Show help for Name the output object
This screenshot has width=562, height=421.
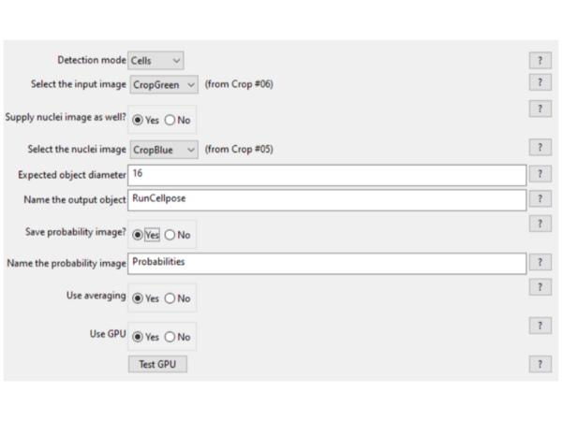[539, 198]
